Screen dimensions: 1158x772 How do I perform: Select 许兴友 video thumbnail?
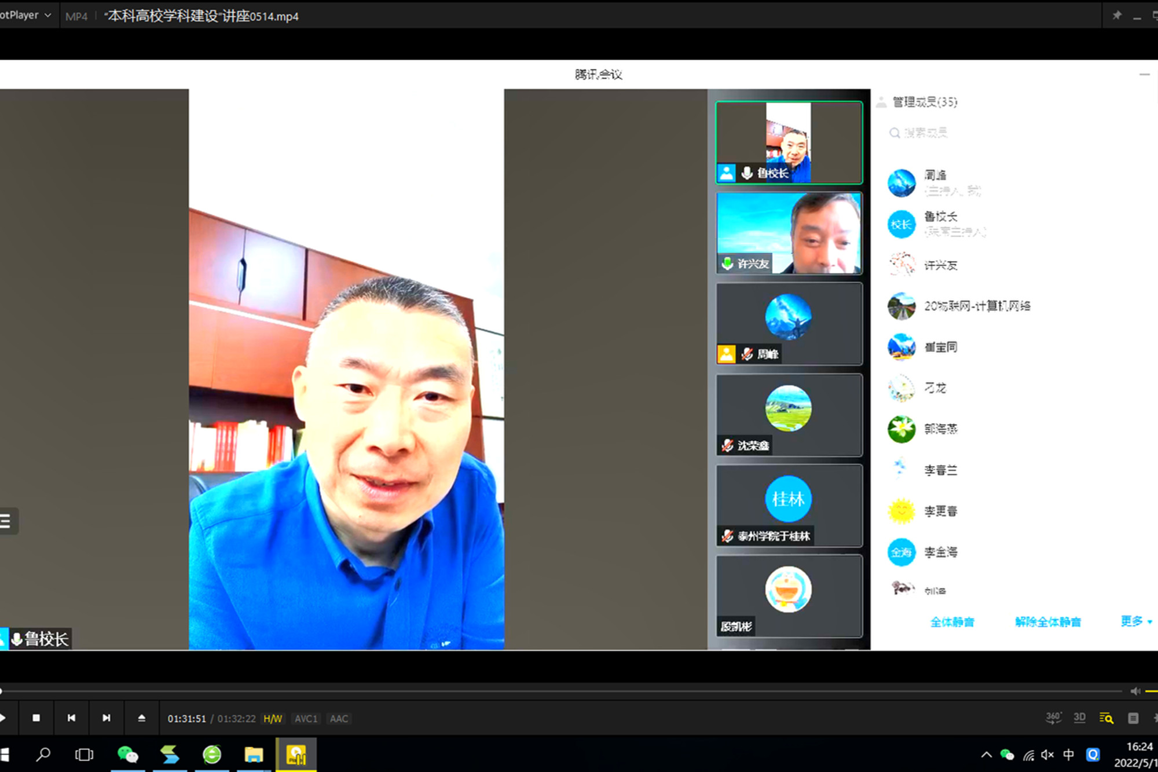789,233
